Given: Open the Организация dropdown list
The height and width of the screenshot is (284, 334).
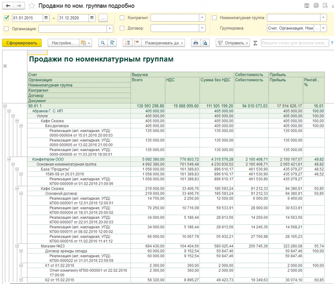Looking at the screenshot, I should click(110, 29).
